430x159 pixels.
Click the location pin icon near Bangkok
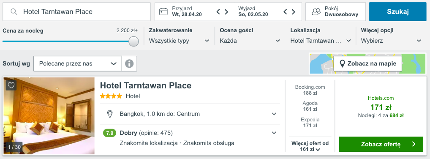click(x=110, y=114)
